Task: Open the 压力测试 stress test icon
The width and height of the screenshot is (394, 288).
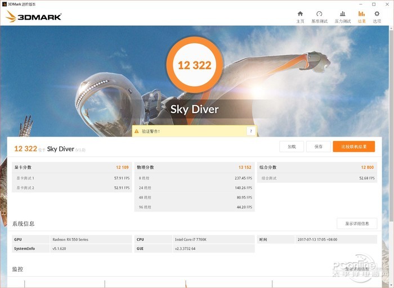Action: 342,16
